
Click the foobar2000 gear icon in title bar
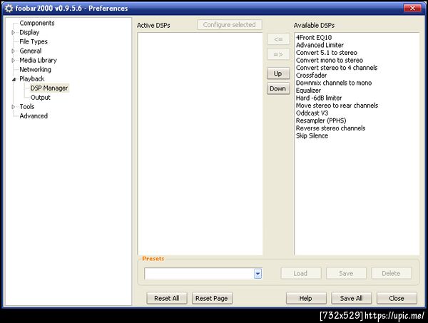coord(9,9)
